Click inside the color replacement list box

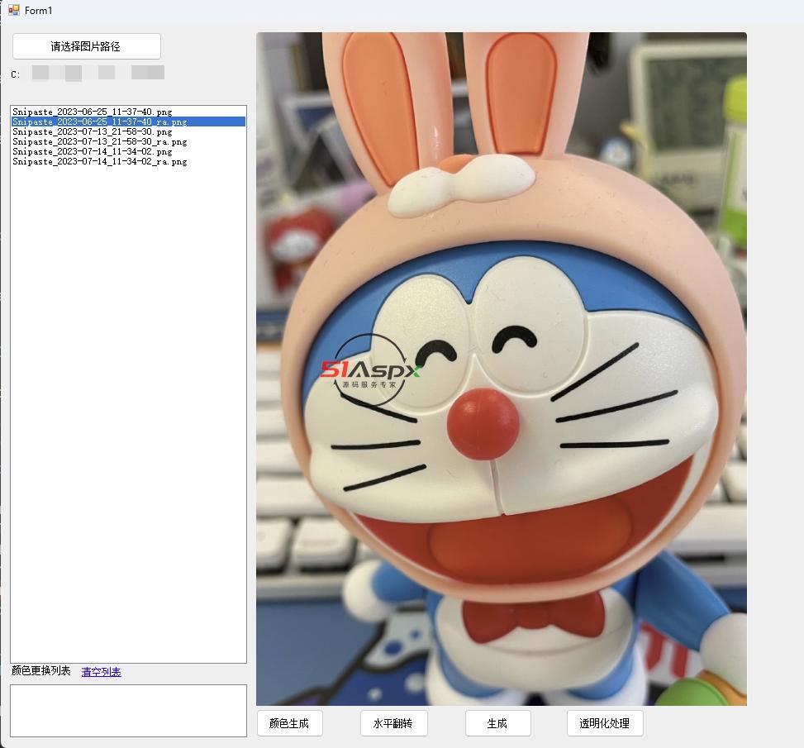(129, 711)
